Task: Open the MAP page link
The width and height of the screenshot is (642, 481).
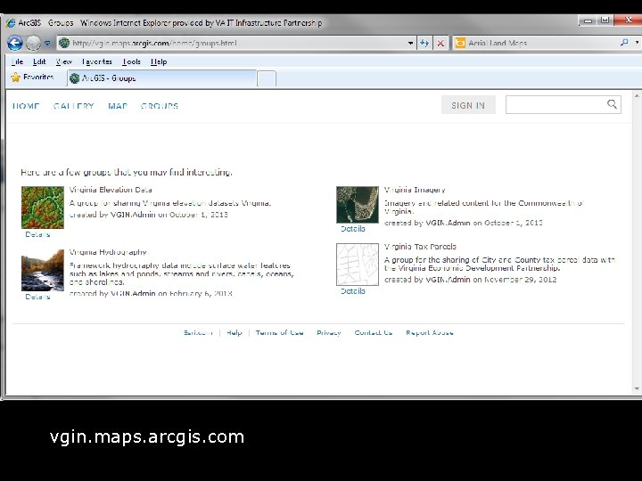Action: point(118,106)
